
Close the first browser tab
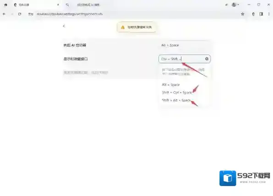tap(58, 5)
